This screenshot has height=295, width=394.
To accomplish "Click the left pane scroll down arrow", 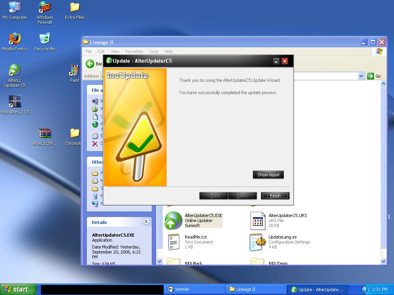I will coord(159,261).
